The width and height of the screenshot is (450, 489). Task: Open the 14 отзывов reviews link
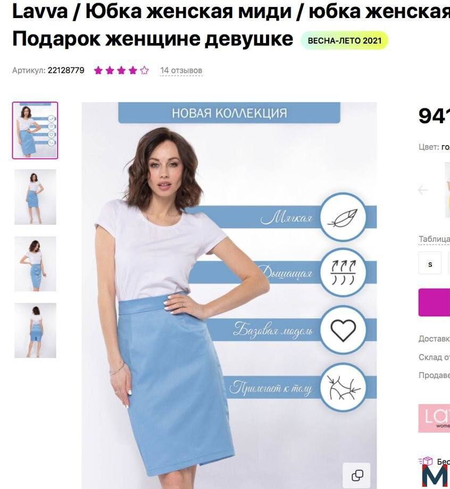coord(181,71)
